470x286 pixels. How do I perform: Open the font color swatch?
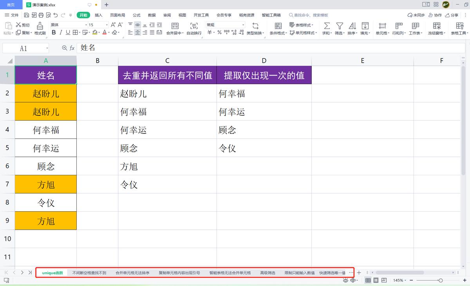click(x=105, y=33)
